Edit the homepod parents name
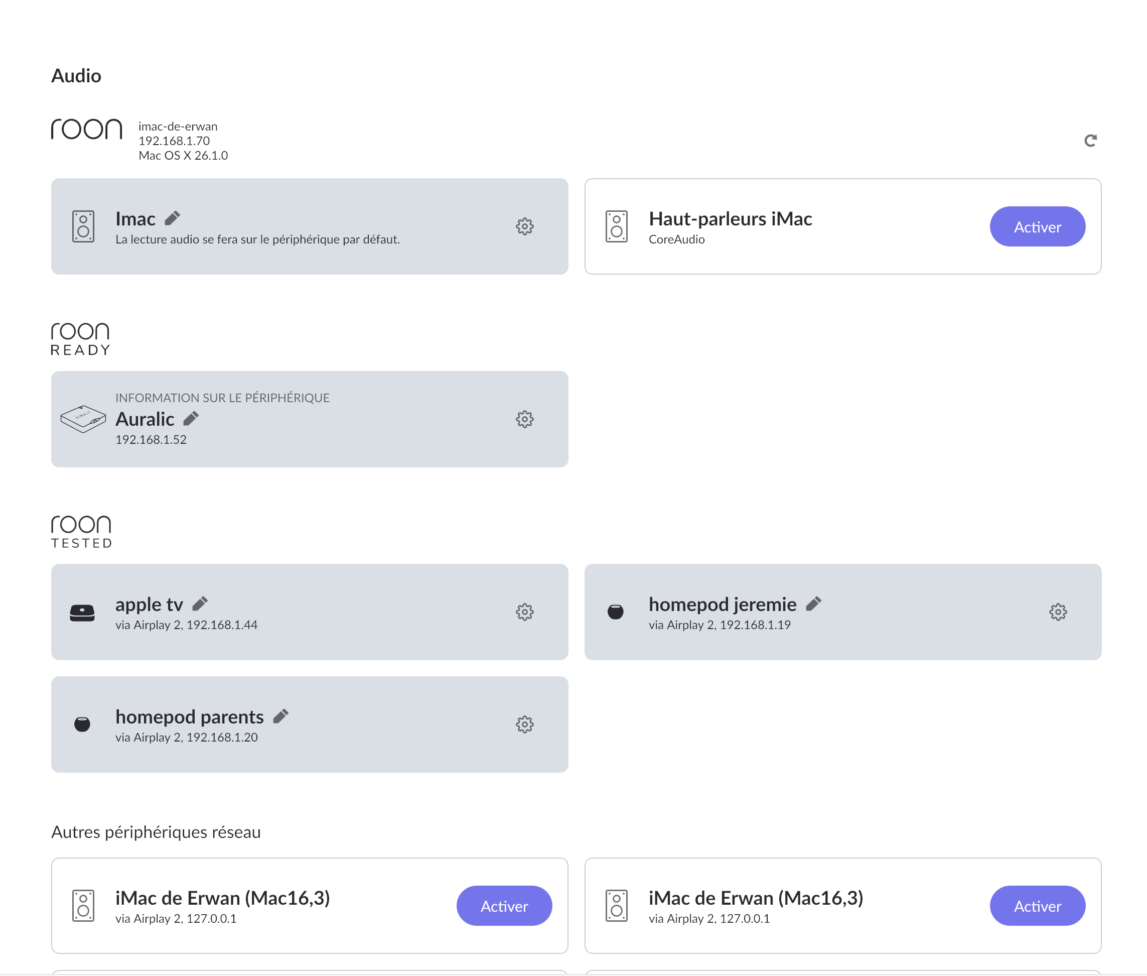 click(x=281, y=716)
